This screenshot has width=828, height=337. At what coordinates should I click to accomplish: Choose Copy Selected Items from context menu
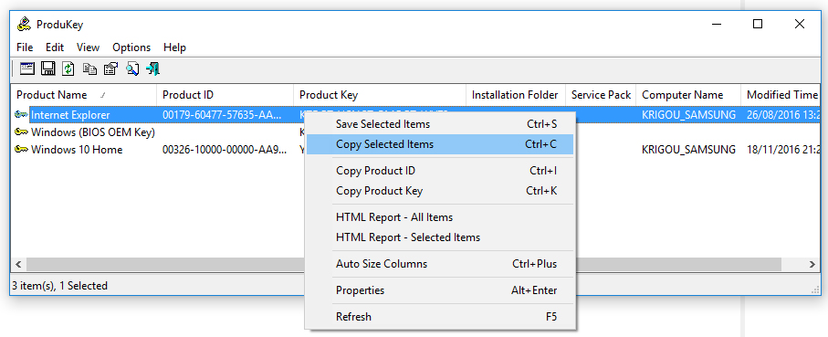tap(440, 144)
